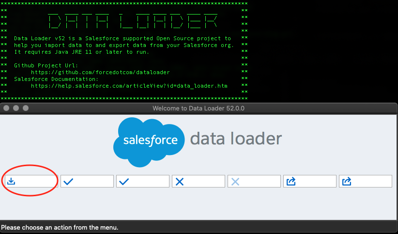Close the Welcome to Data Loader window
This screenshot has height=234, width=398.
click(7, 108)
